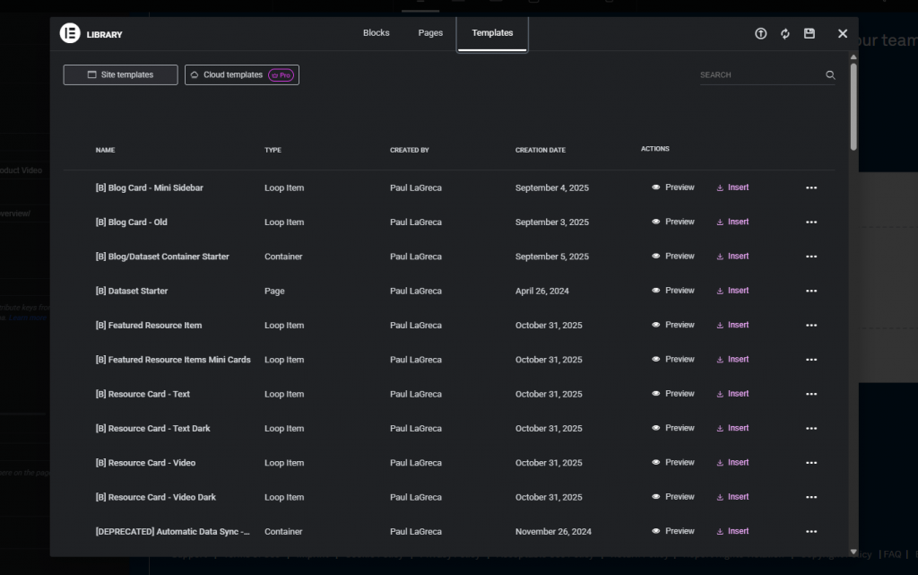Click eye Preview for [B] Dataset Starter
The width and height of the screenshot is (918, 575).
tap(673, 291)
